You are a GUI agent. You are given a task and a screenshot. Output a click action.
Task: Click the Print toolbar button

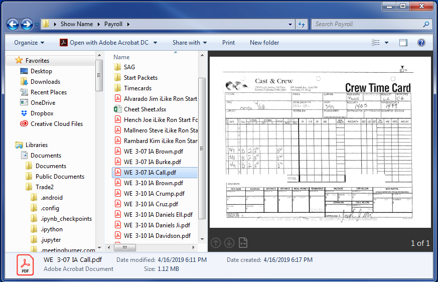point(228,43)
